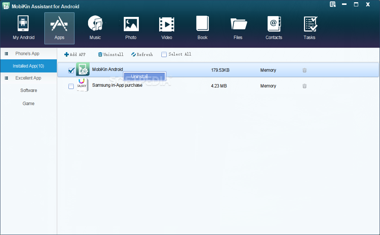Refresh the installed apps list
This screenshot has height=235, width=380.
142,54
